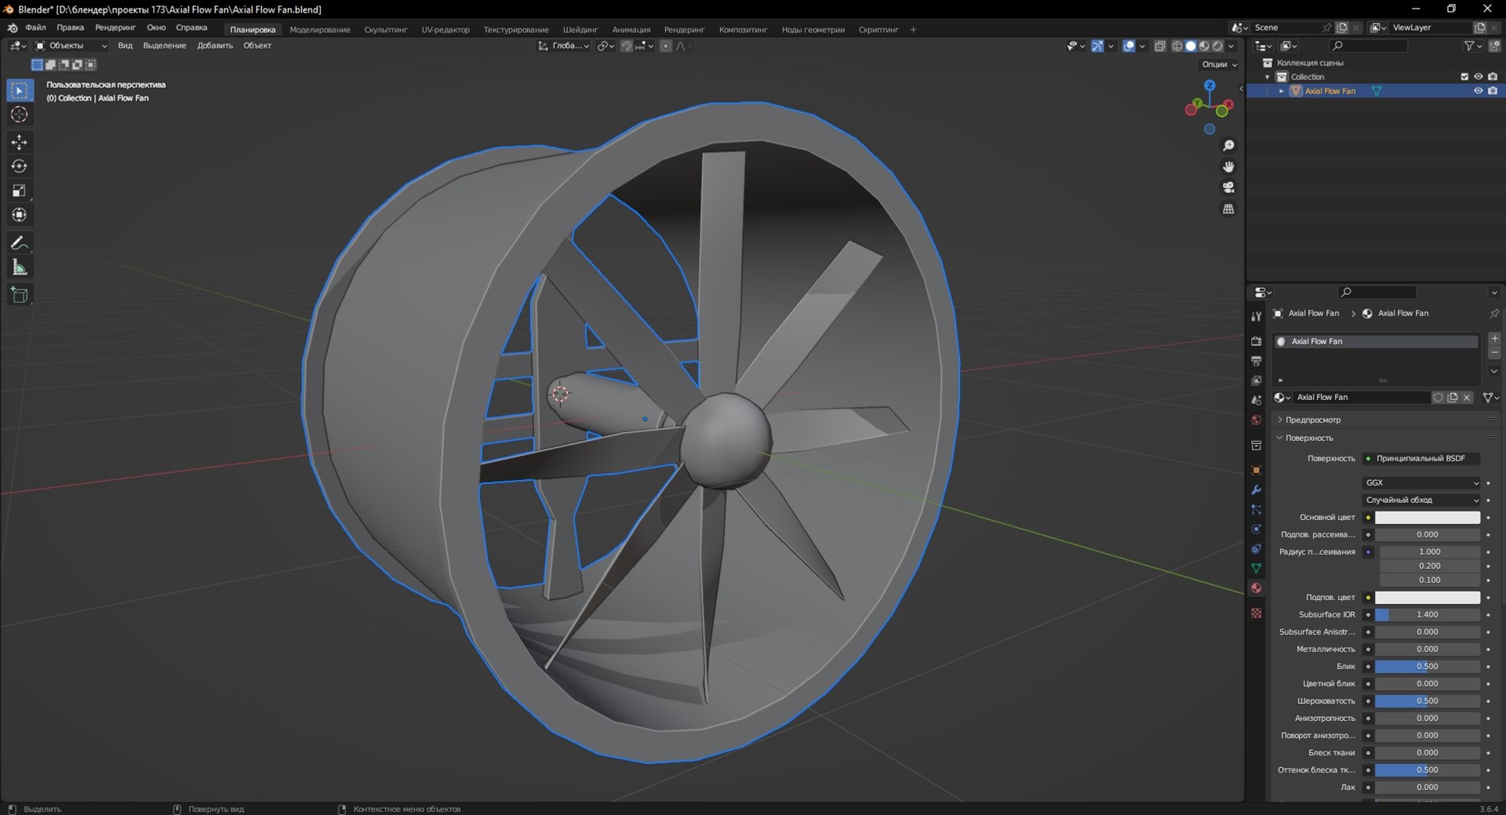Disable Axial Flow Fan in renders
1506x815 pixels.
1493,91
